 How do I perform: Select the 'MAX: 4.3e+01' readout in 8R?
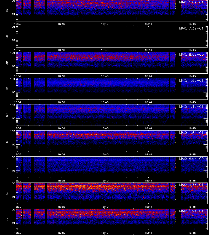coord(191,185)
